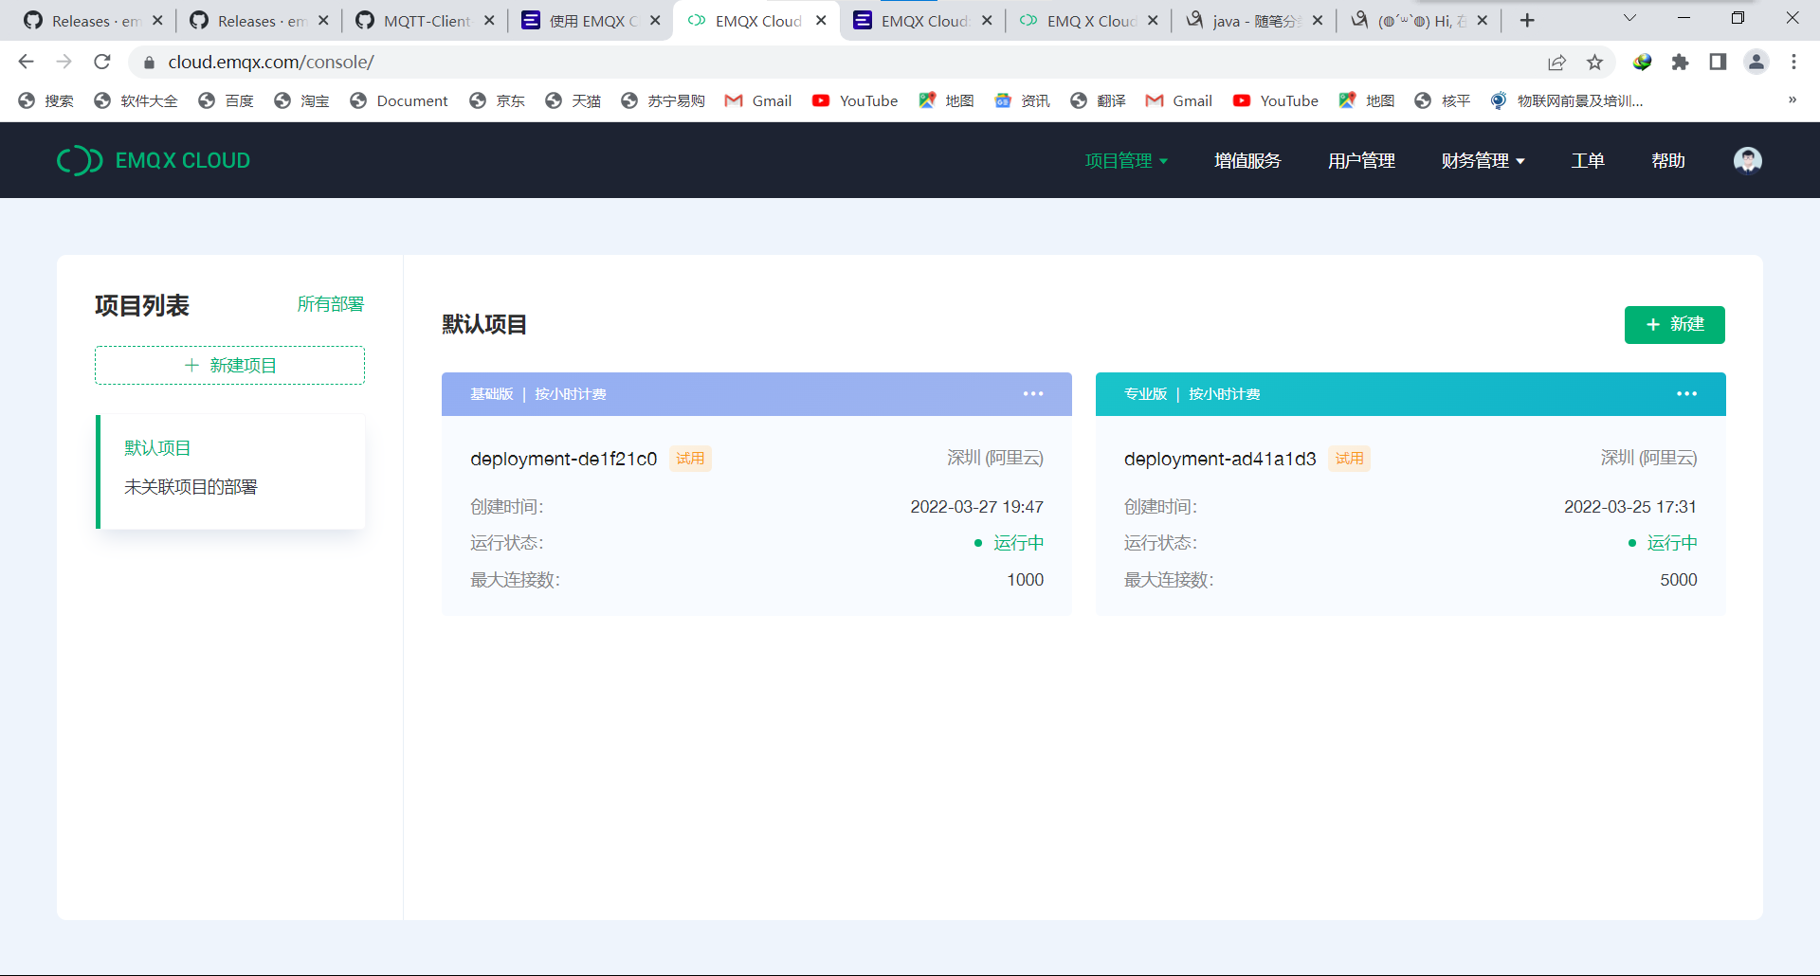The image size is (1820, 976).
Task: Click 运行中 status on deployment-de1f21c0
Action: (x=1009, y=543)
